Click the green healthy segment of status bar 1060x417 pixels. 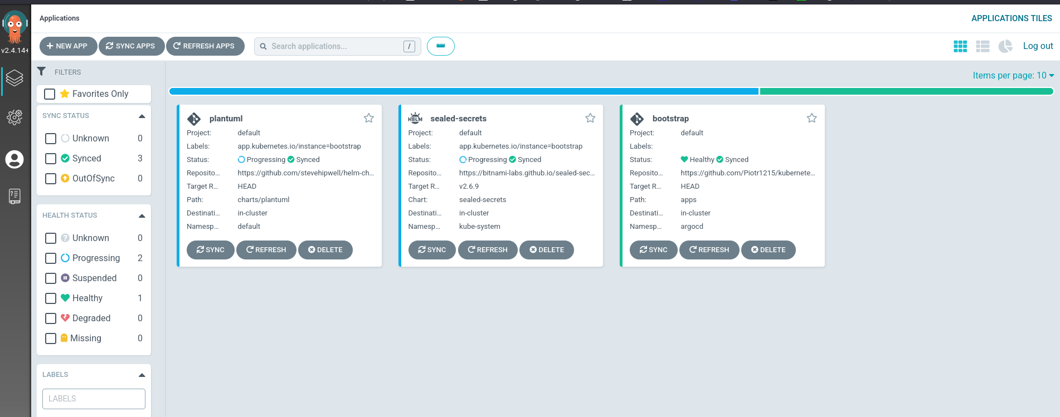[x=906, y=91]
